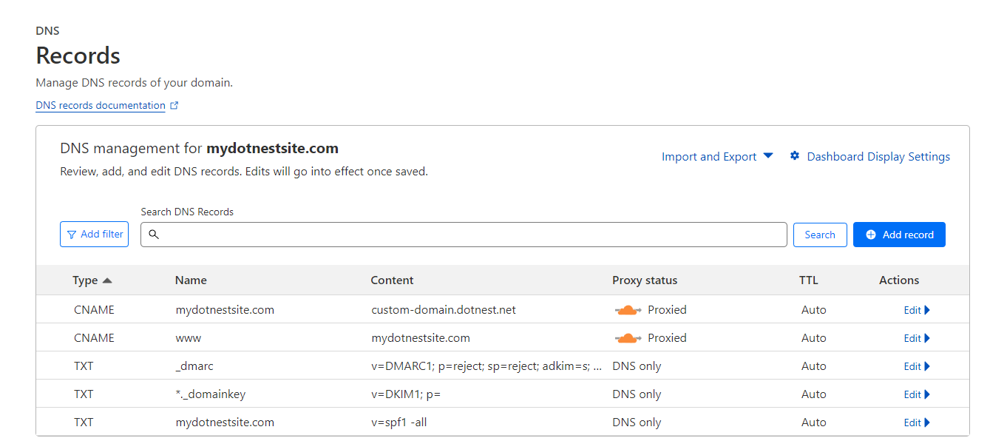Select the custom-domain.dotnest.net content cell
The width and height of the screenshot is (990, 441).
444,310
